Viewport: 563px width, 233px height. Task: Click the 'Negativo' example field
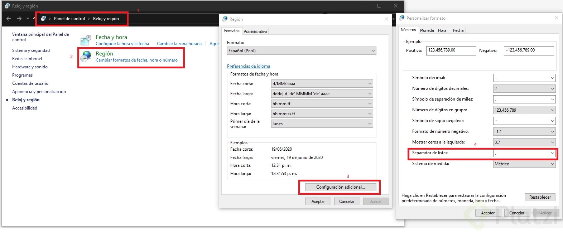529,50
